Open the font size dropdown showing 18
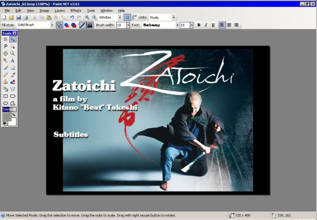 [191, 25]
